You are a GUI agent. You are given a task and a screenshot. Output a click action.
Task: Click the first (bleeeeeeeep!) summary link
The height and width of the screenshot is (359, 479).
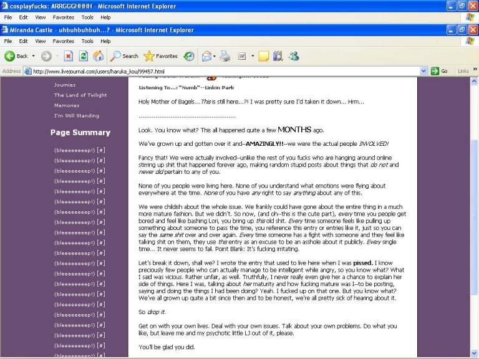click(75, 150)
